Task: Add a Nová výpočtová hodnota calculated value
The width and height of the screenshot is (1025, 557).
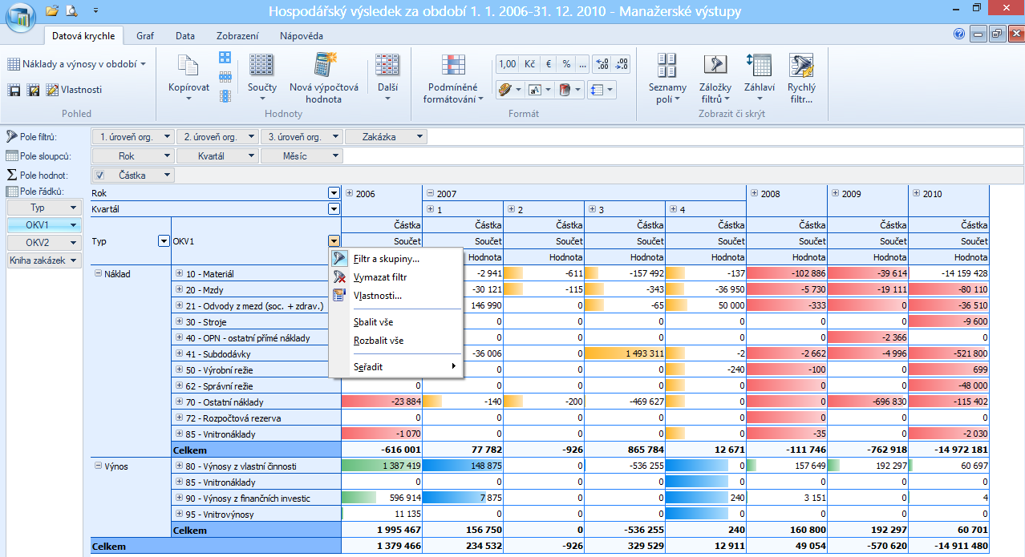Action: [324, 78]
